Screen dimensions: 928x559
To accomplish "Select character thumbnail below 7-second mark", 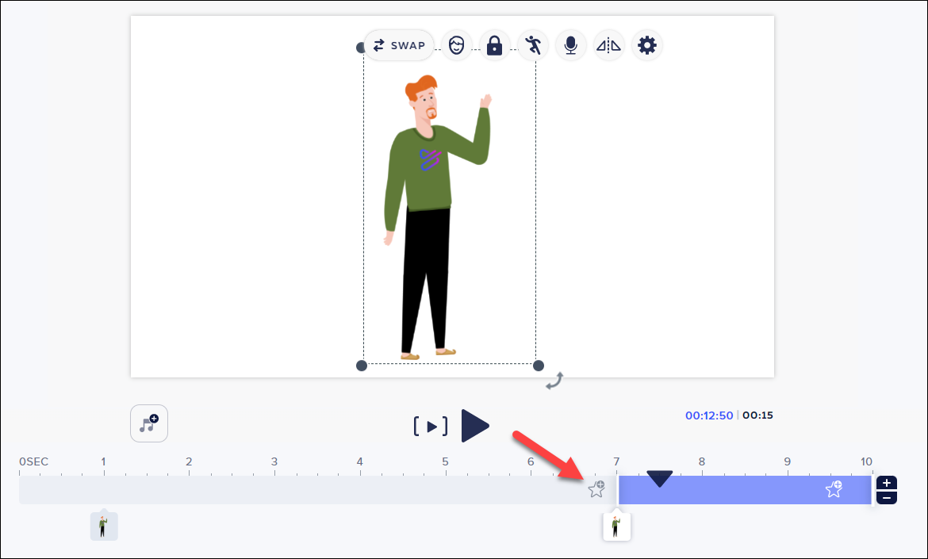I will [x=616, y=526].
